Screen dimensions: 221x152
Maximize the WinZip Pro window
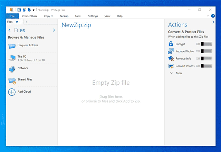(x=200, y=10)
